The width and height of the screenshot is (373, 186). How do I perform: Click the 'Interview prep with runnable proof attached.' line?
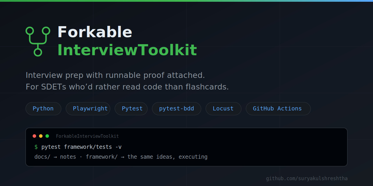[x=115, y=75]
